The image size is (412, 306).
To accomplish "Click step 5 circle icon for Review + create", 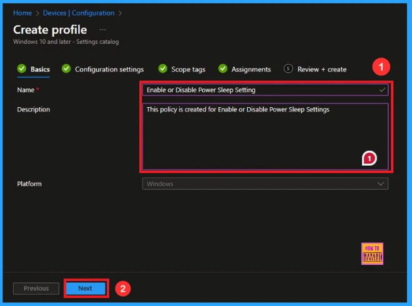I will coord(288,69).
